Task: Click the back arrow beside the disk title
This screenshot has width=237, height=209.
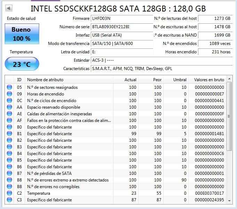Action: coord(9,8)
